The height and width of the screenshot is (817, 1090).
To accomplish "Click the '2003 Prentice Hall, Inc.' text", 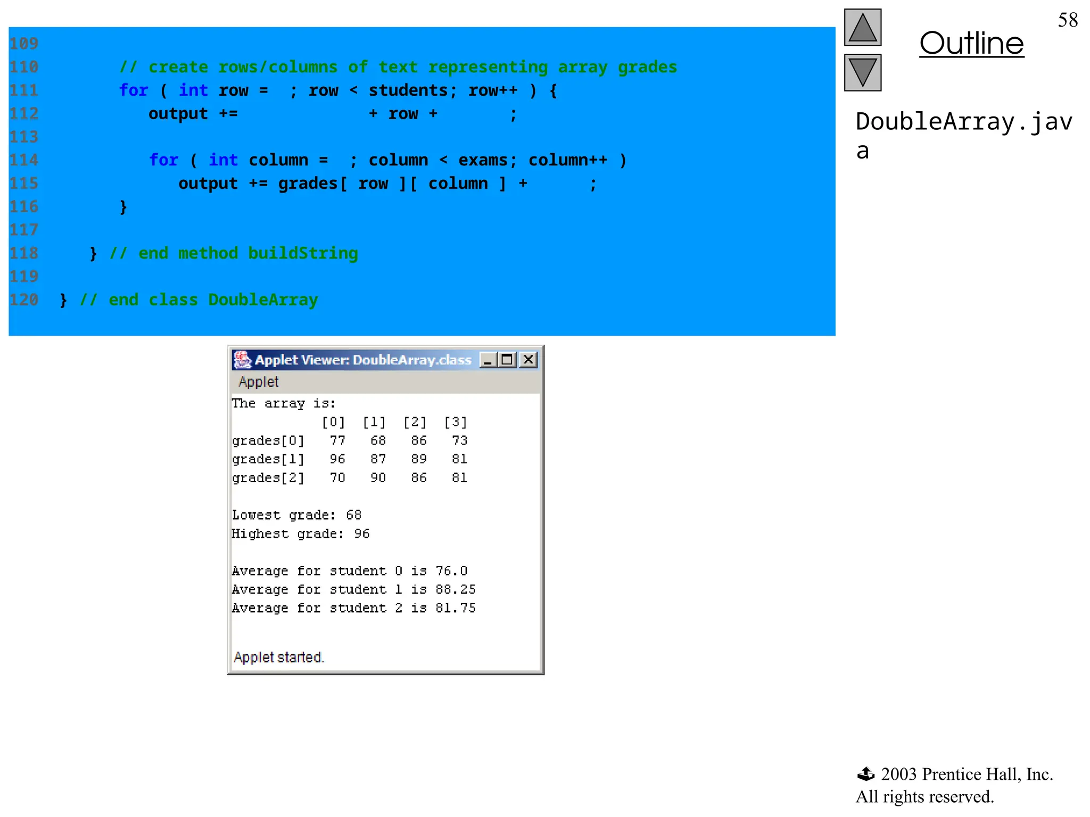I will pos(967,774).
